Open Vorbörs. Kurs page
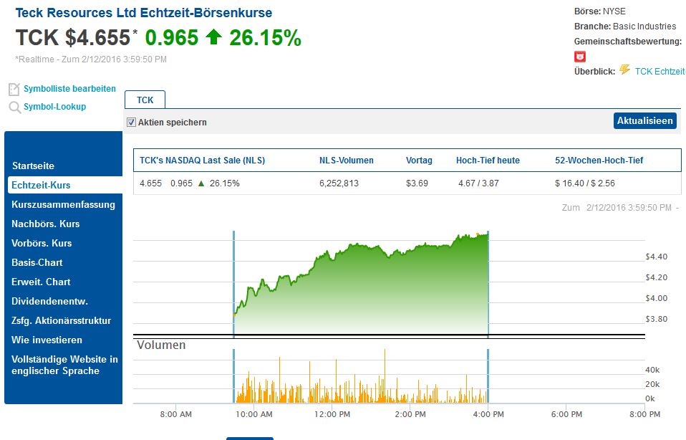This screenshot has height=440, width=686. click(42, 243)
